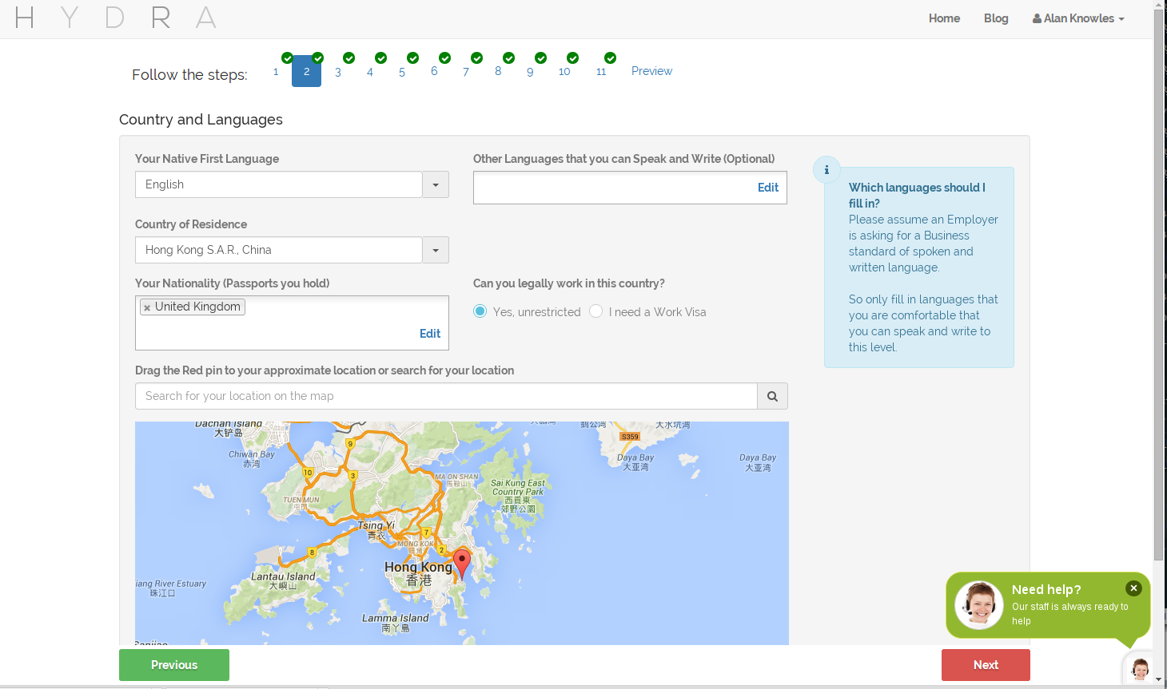
Task: Open the Blog page
Action: (x=996, y=18)
